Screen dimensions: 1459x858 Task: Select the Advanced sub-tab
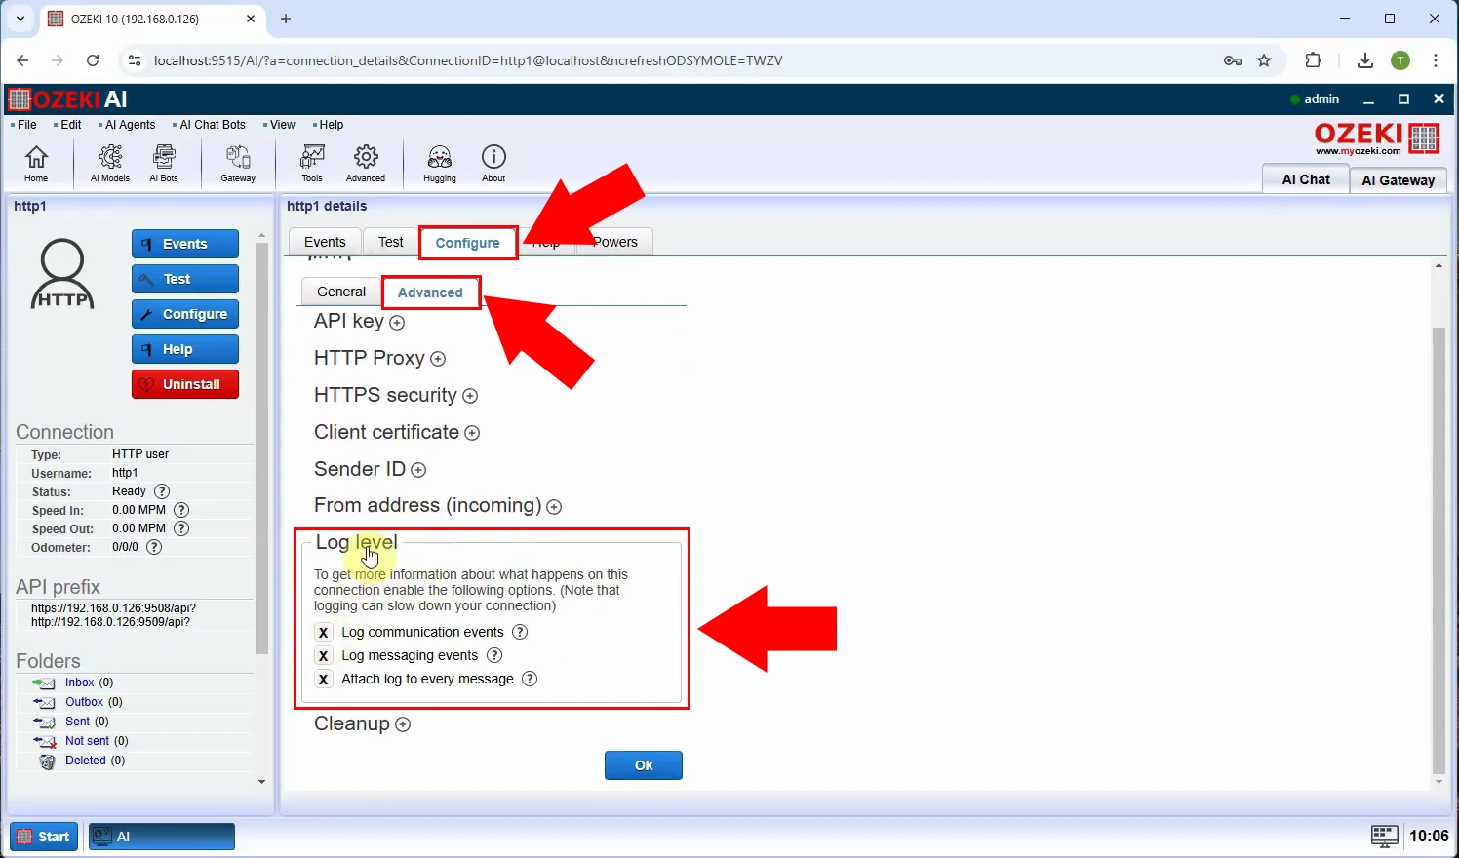[430, 292]
